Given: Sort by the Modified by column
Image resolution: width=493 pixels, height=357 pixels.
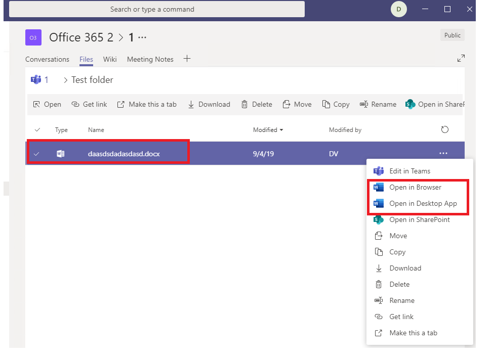Looking at the screenshot, I should click(x=345, y=129).
